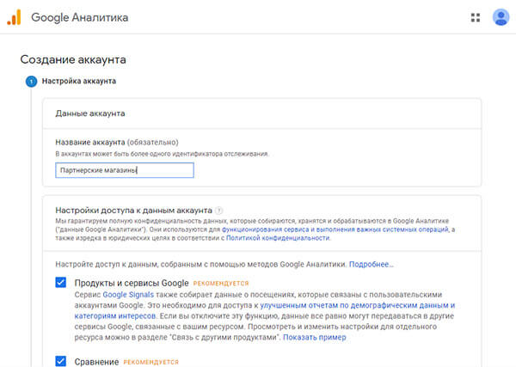The width and height of the screenshot is (516, 367).
Task: Click the Данные аккаунта section header
Action: click(x=90, y=113)
